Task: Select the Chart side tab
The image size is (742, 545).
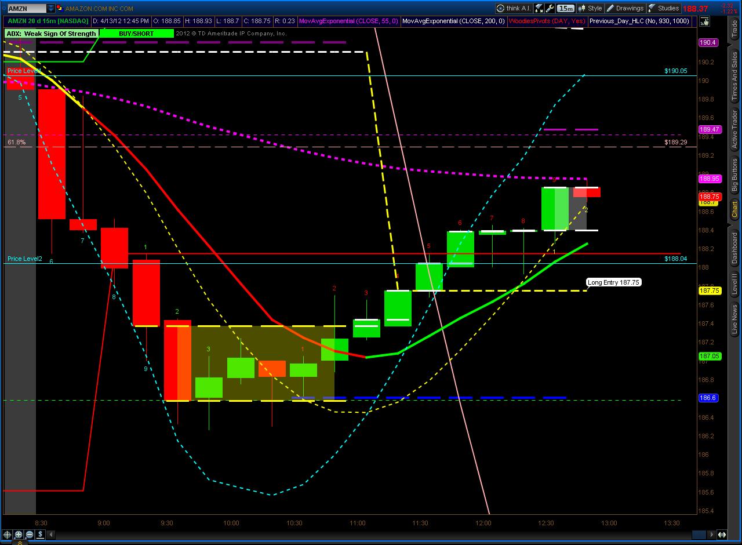Action: click(734, 209)
